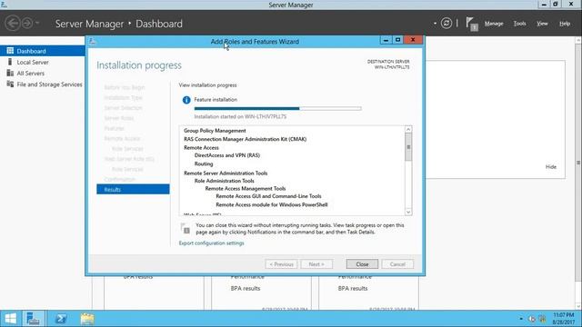The image size is (582, 327).
Task: Click the All Servers sidebar icon
Action: point(10,73)
